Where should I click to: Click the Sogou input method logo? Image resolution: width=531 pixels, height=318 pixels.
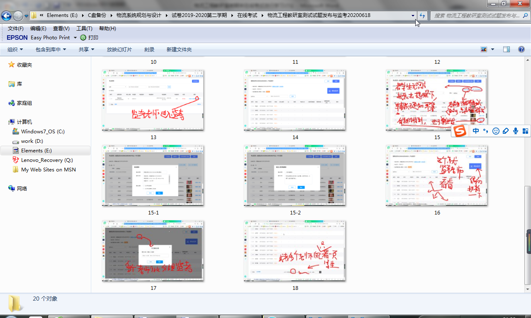point(460,131)
